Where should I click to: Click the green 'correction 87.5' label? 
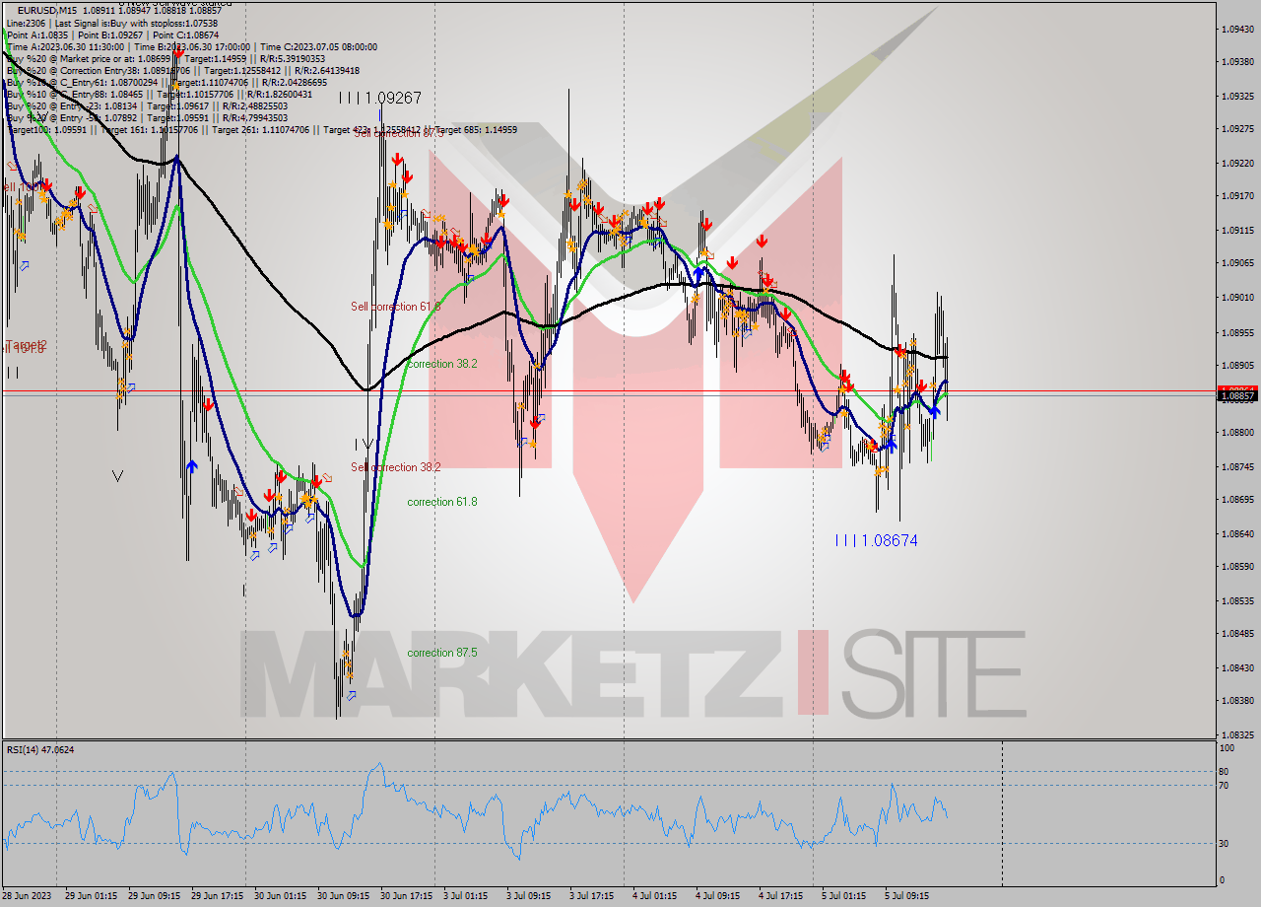point(442,653)
